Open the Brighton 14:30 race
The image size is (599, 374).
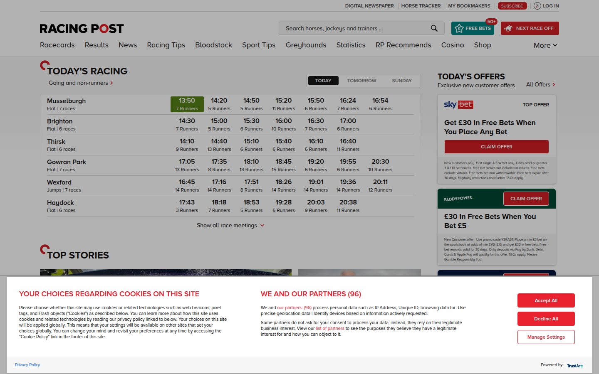coord(187,125)
